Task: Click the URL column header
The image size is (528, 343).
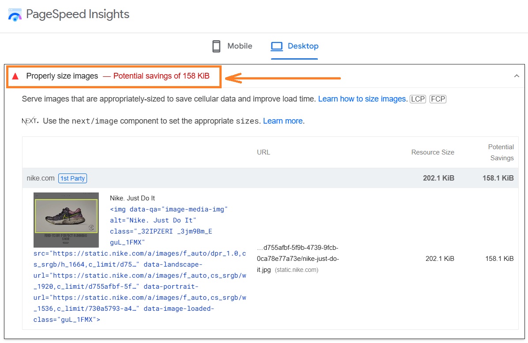Action: tap(263, 152)
